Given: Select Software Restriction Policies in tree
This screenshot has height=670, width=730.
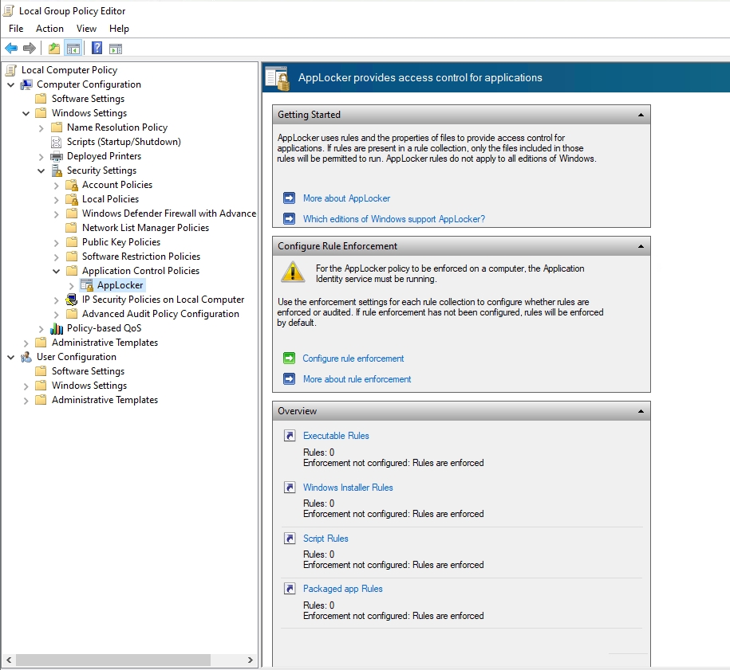Looking at the screenshot, I should 140,257.
